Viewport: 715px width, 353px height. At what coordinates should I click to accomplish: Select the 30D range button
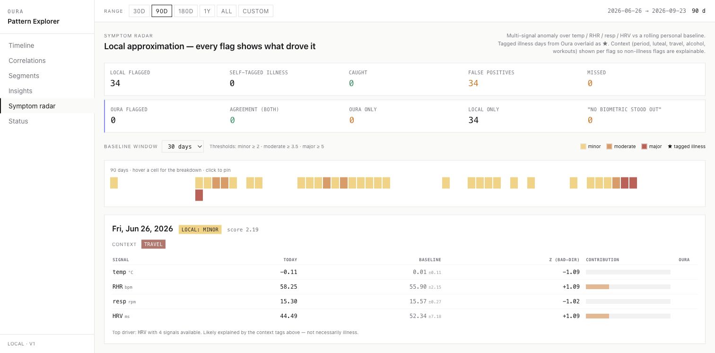[x=139, y=11]
